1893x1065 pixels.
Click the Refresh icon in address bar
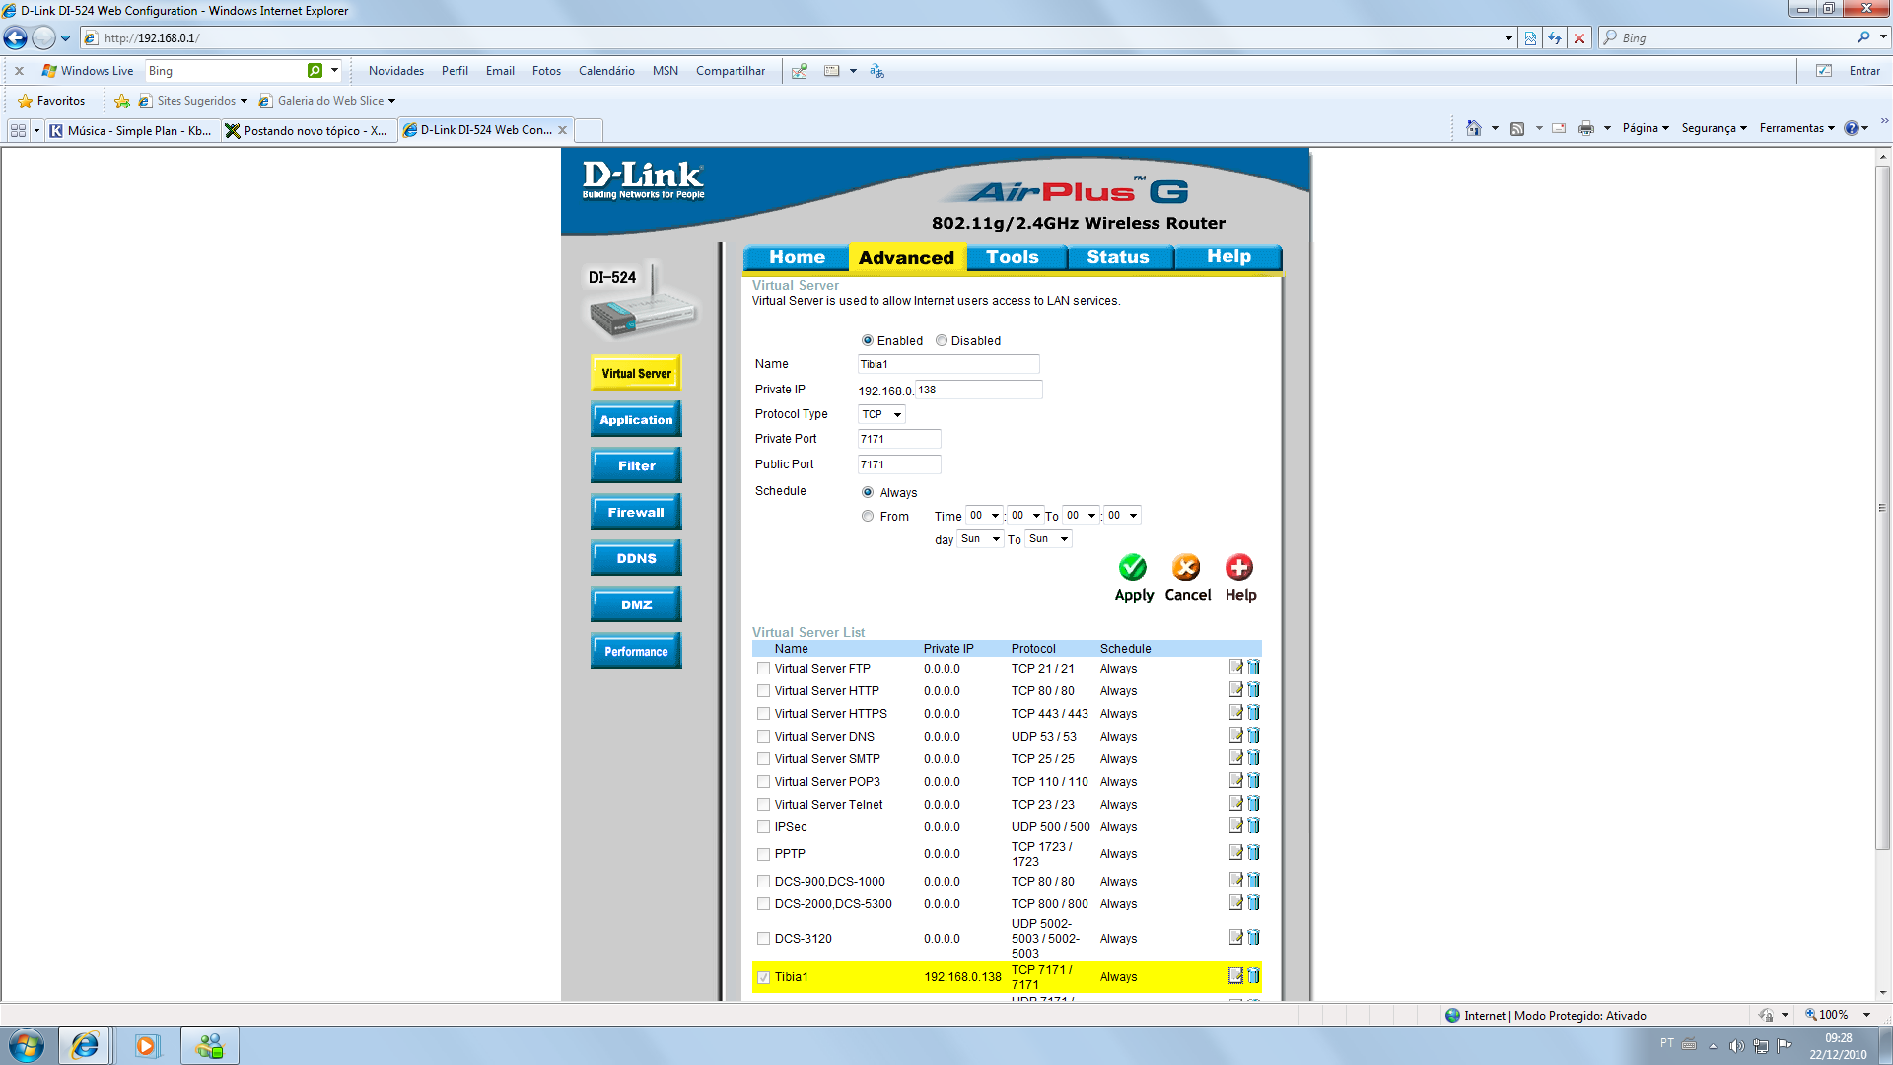click(1555, 38)
